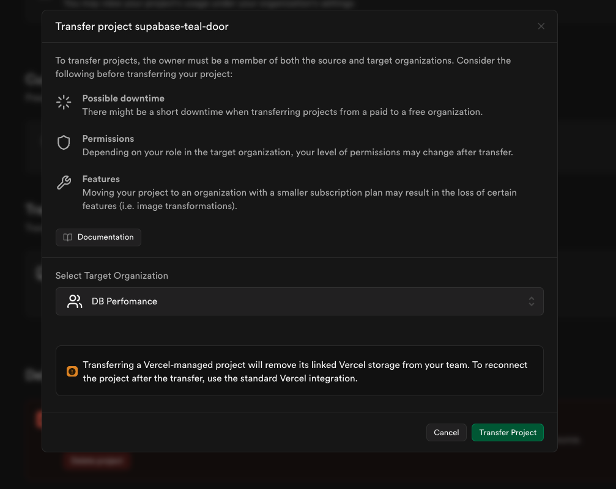The width and height of the screenshot is (616, 489).
Task: Click the possible downtime spinner icon
Action: pos(64,102)
